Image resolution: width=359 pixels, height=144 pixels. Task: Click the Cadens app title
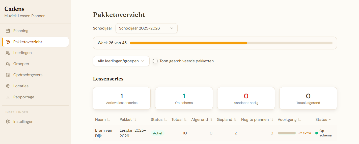click(14, 9)
